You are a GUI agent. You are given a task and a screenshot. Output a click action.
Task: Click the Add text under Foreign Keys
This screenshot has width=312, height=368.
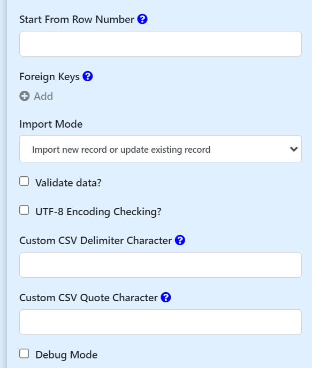[x=43, y=96]
